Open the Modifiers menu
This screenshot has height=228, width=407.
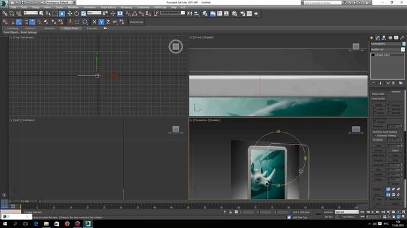click(73, 8)
